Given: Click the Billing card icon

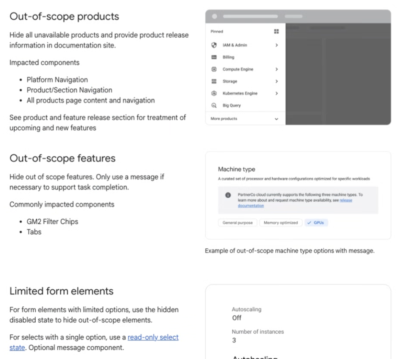Looking at the screenshot, I should click(x=214, y=57).
